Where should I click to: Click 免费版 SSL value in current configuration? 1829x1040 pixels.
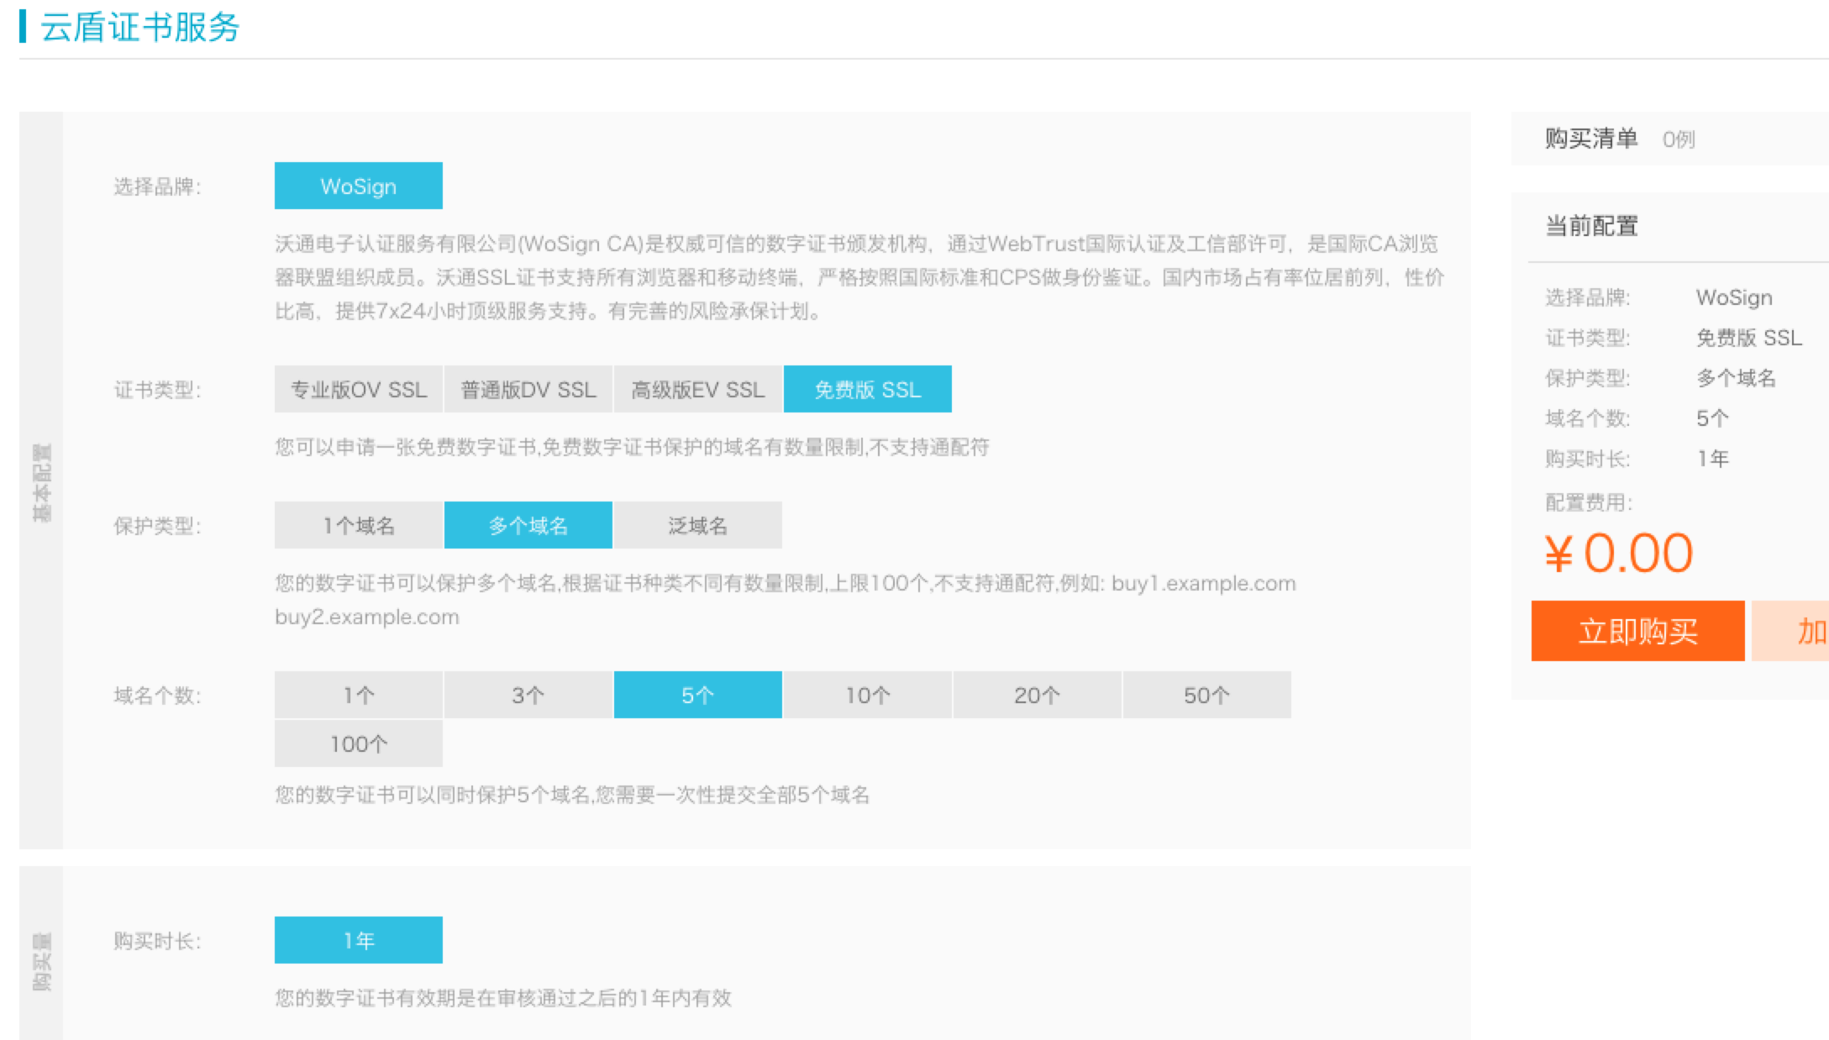click(x=1749, y=338)
